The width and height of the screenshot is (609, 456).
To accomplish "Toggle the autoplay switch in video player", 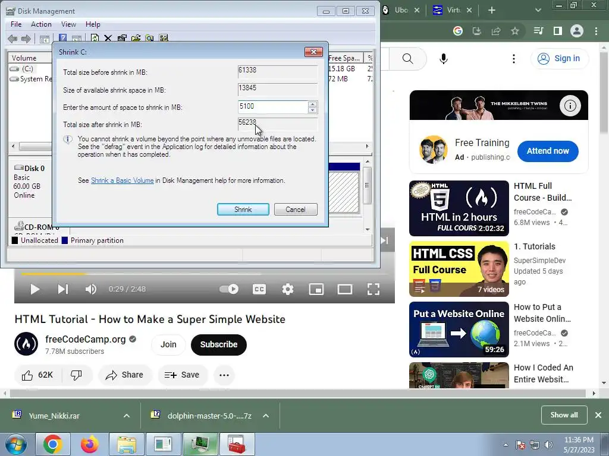I will (229, 289).
